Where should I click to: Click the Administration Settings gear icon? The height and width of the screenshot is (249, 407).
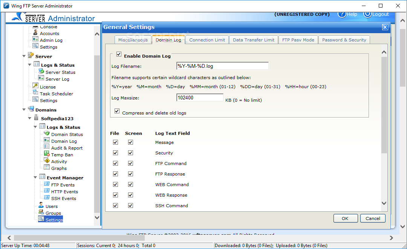point(35,46)
